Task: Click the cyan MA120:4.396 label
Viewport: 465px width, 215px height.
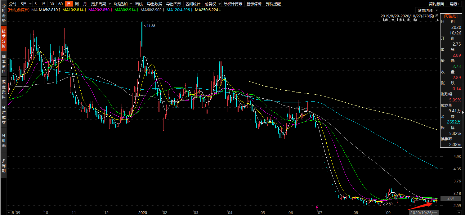Action: click(180, 10)
